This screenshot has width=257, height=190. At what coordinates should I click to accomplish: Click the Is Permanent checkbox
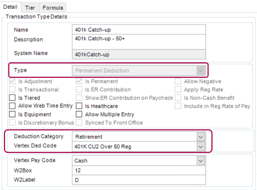[79, 82]
